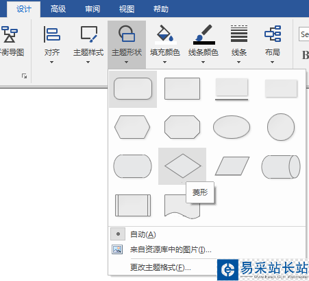Click the 线条颜色 brush icon

(x=203, y=34)
